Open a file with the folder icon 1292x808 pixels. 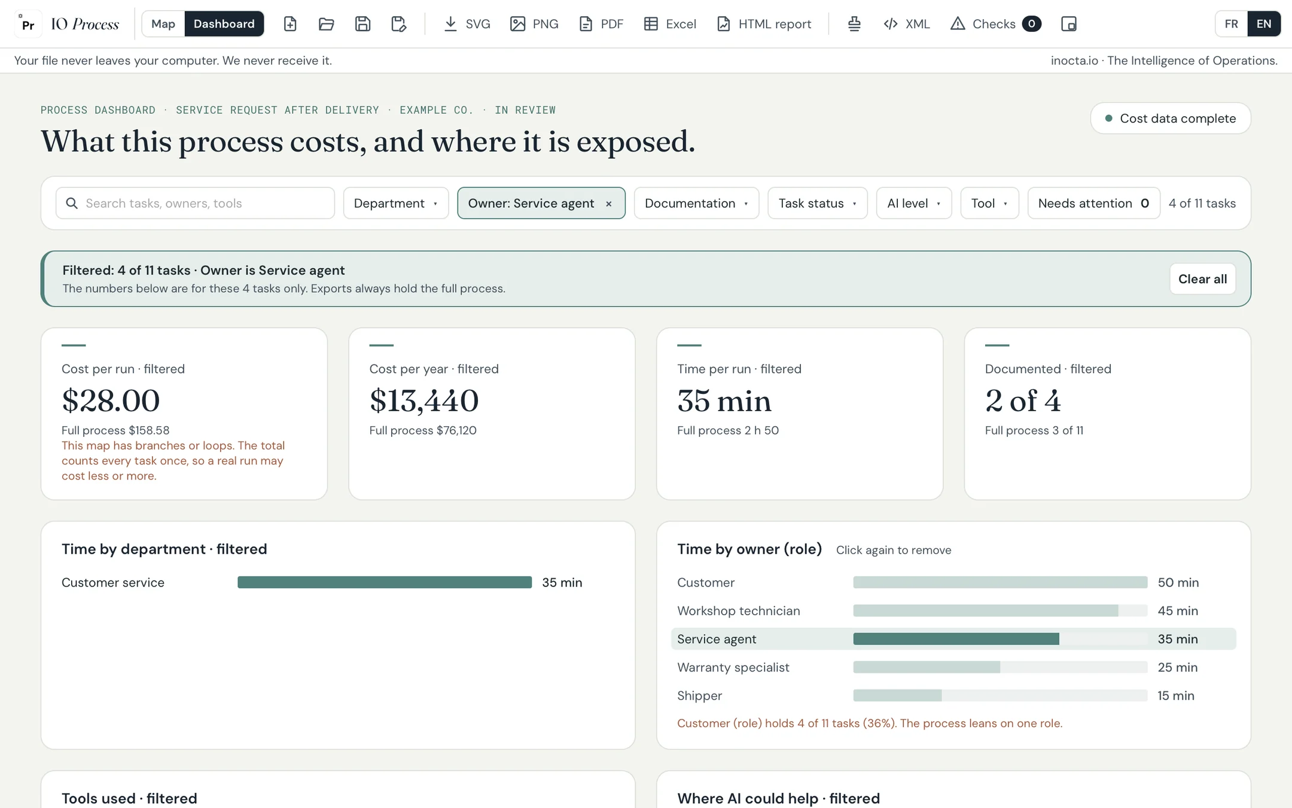point(326,24)
